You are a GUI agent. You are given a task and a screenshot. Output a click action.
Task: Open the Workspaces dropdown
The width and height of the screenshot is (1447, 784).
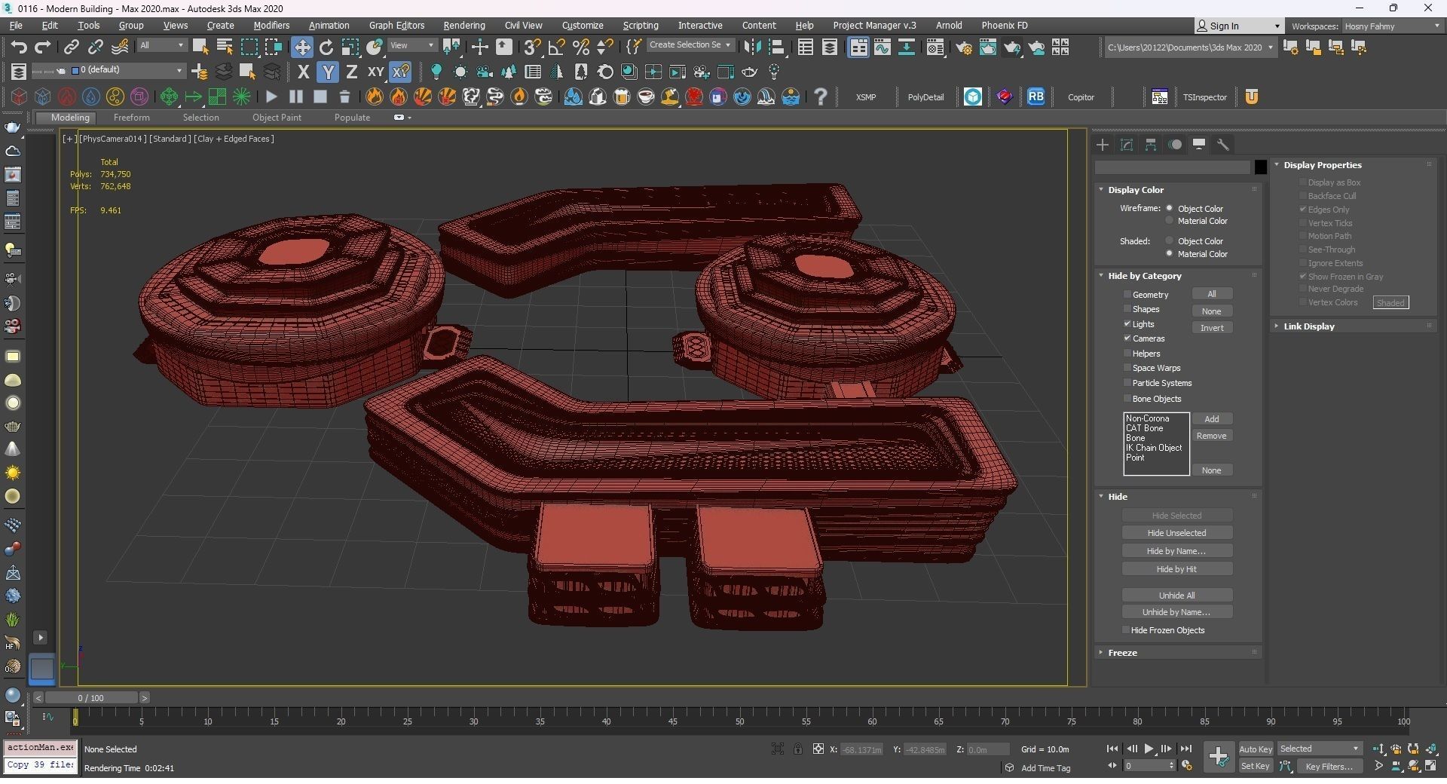click(x=1392, y=26)
